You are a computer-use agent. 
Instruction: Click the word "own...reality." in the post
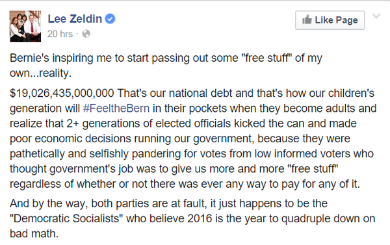(x=40, y=73)
